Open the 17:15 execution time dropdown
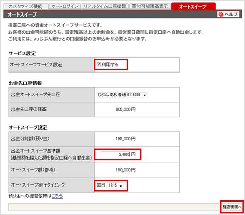The width and height of the screenshot is (245, 215). click(115, 185)
